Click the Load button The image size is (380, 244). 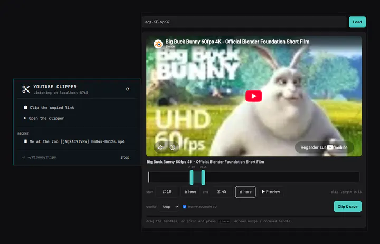coord(357,22)
